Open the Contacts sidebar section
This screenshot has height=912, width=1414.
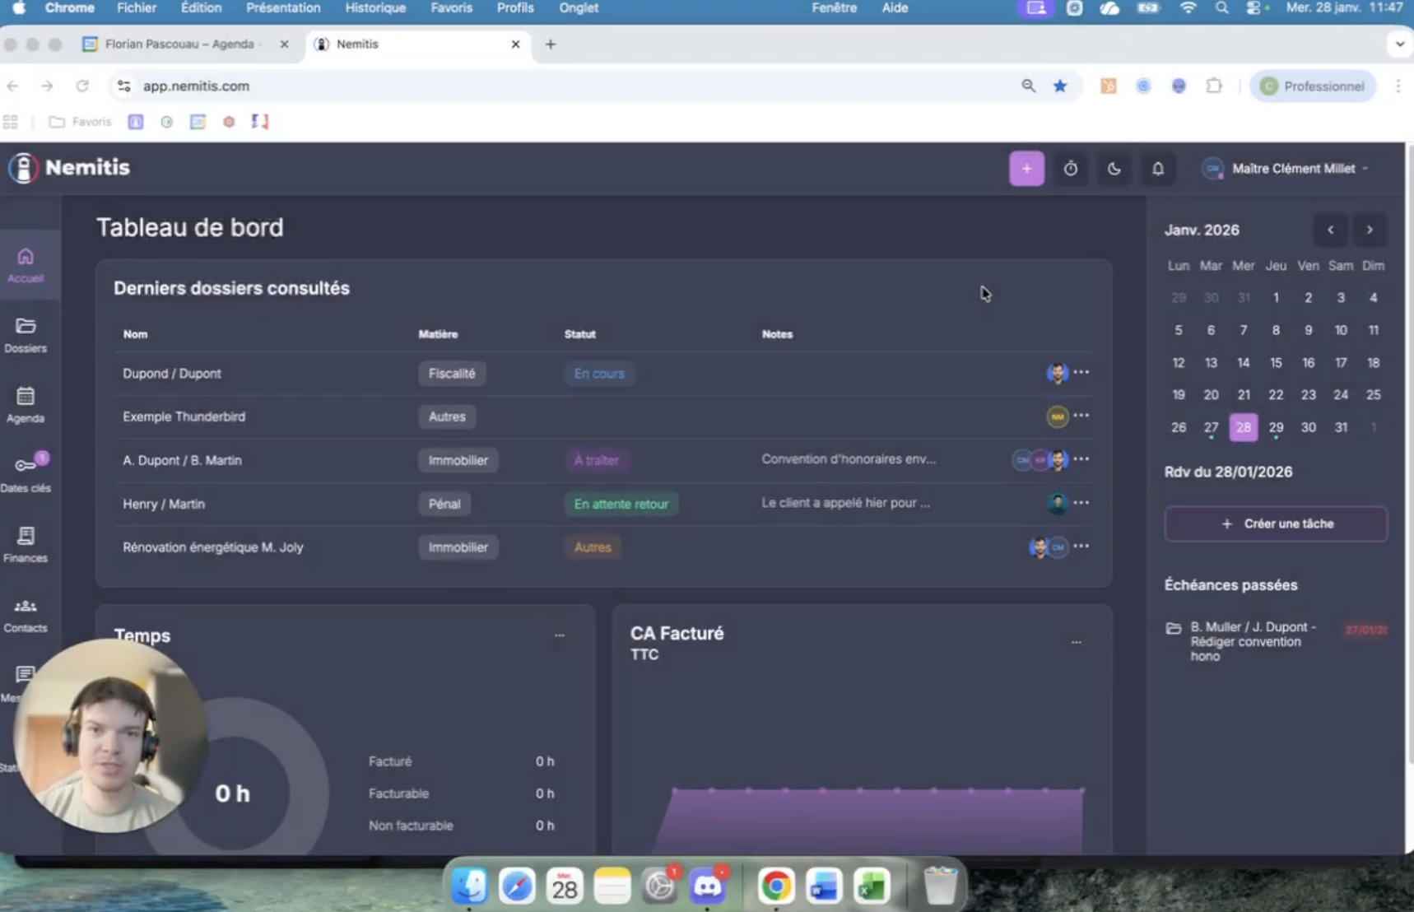click(26, 615)
